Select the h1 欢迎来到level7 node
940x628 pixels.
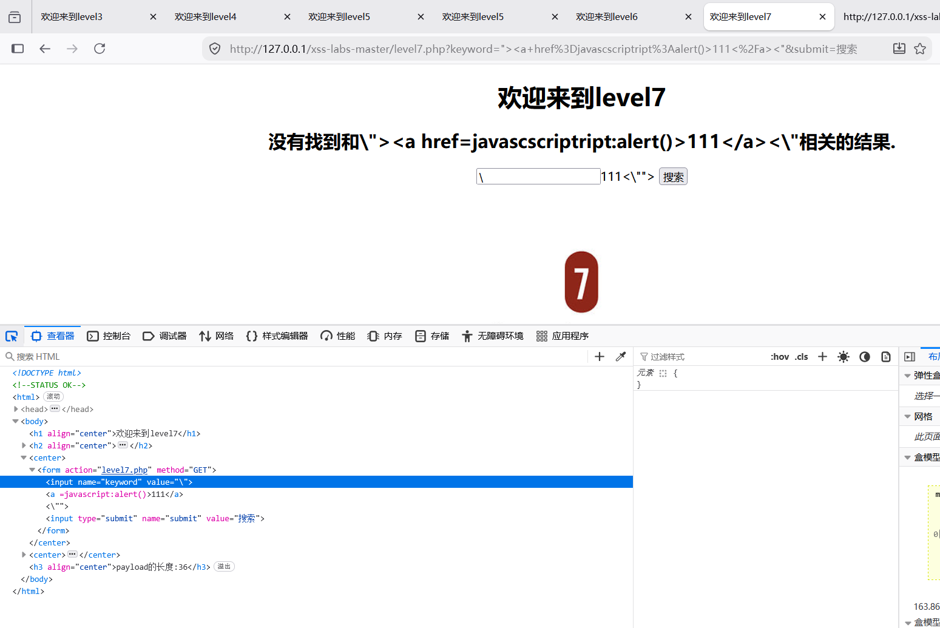pyautogui.click(x=115, y=433)
